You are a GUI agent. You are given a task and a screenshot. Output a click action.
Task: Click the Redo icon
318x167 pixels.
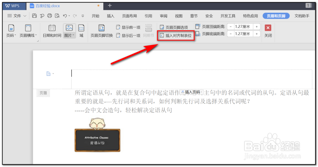pos(75,16)
